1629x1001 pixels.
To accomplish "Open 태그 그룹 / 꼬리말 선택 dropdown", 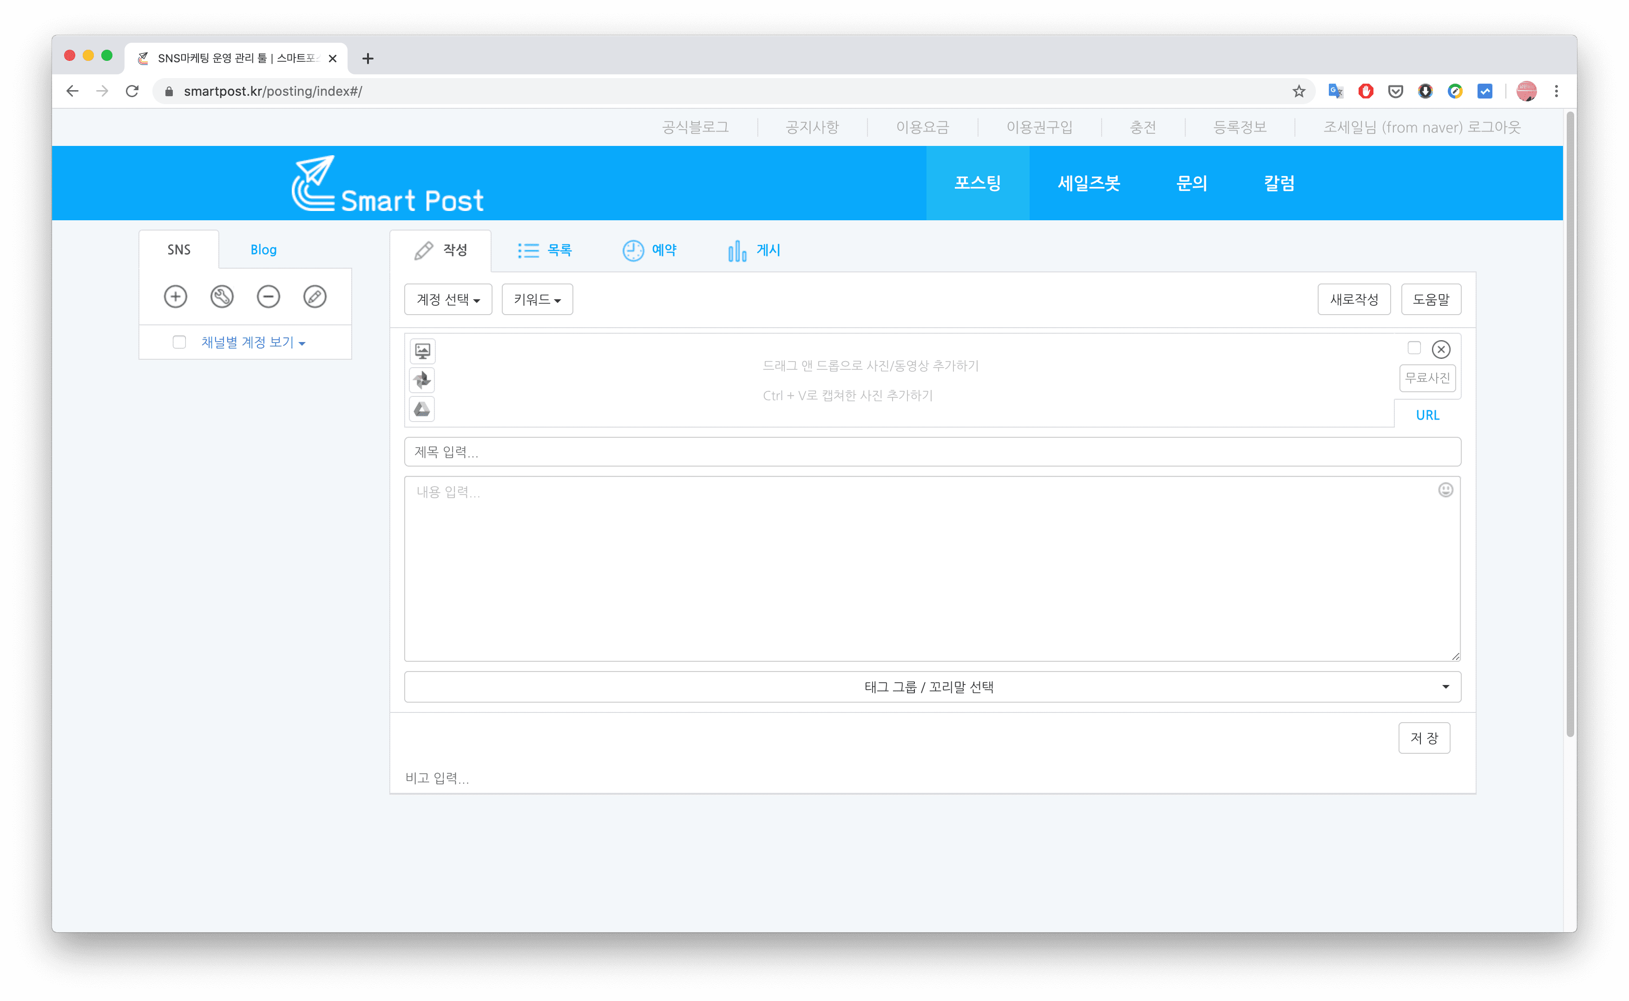I will (932, 686).
